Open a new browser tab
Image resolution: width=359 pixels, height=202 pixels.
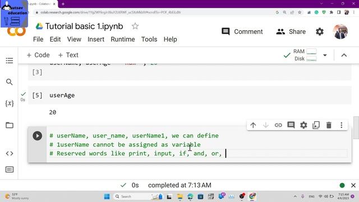(x=63, y=4)
